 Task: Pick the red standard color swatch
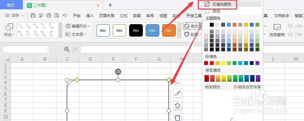point(212,63)
